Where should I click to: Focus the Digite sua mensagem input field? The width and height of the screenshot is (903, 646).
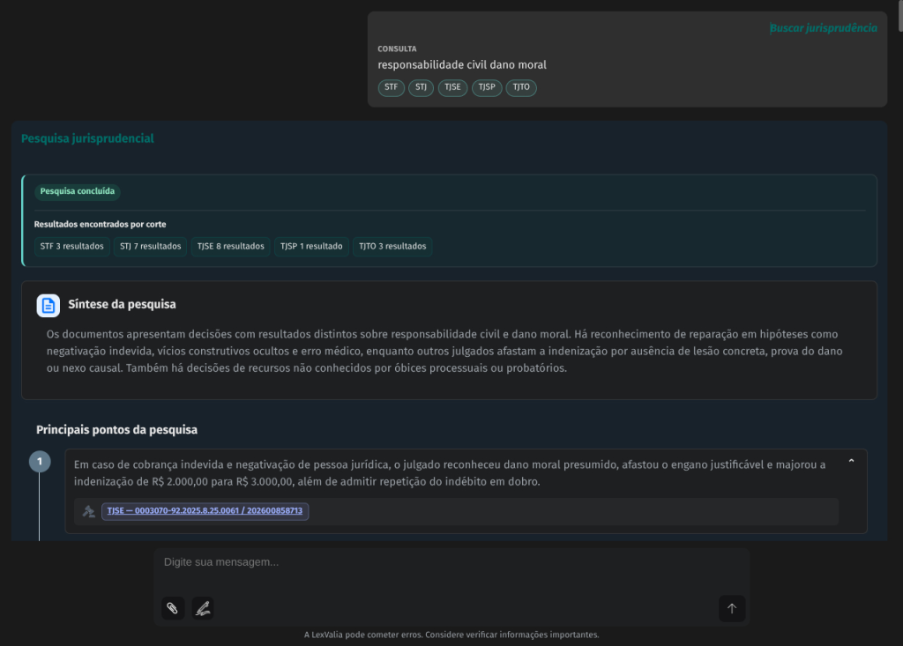451,562
